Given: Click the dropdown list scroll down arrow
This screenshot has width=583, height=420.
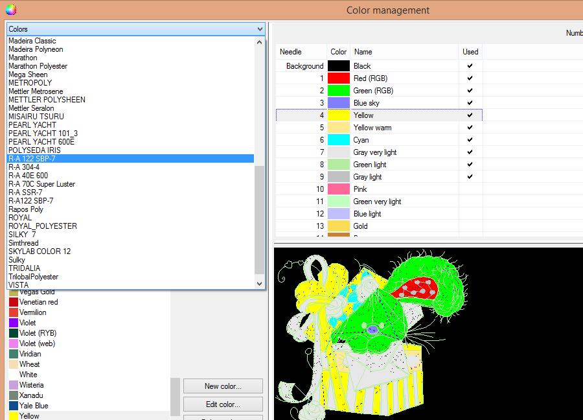Looking at the screenshot, I should pyautogui.click(x=260, y=284).
